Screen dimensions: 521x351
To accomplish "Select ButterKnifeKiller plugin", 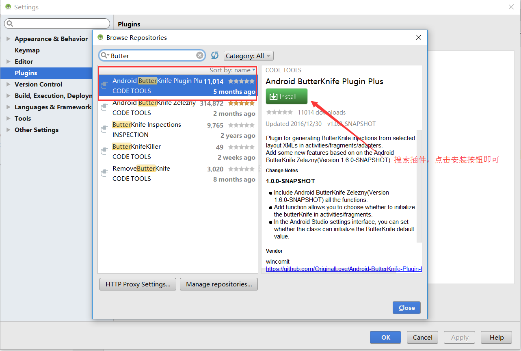I will (x=178, y=152).
